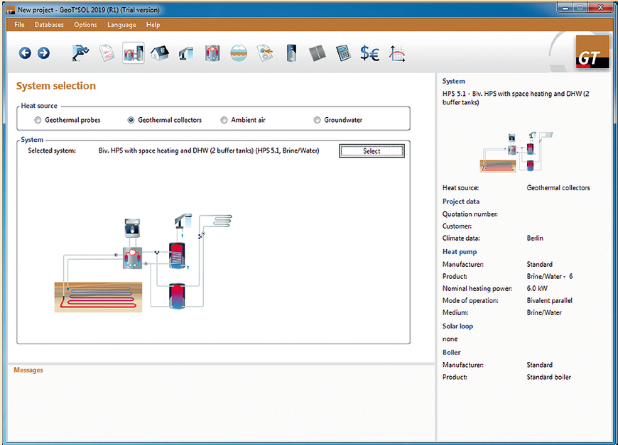
Task: Select the Geothermal probes heat source
Action: (x=38, y=121)
